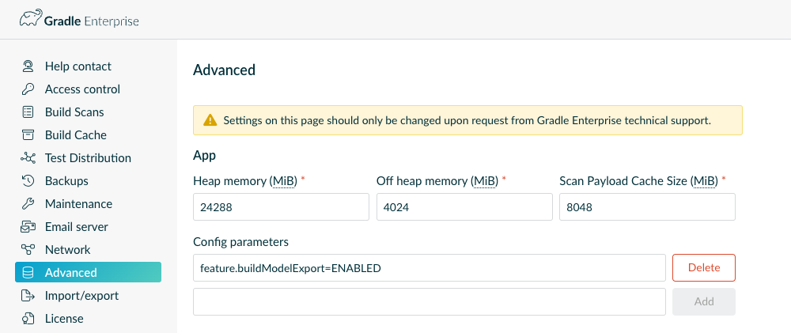This screenshot has width=791, height=333.
Task: Click the Build Scans list icon
Action: [28, 112]
